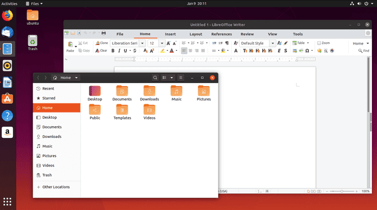The height and width of the screenshot is (210, 377).
Task: Expand special character Omega dropdown arrow
Action: pyautogui.click(x=312, y=51)
